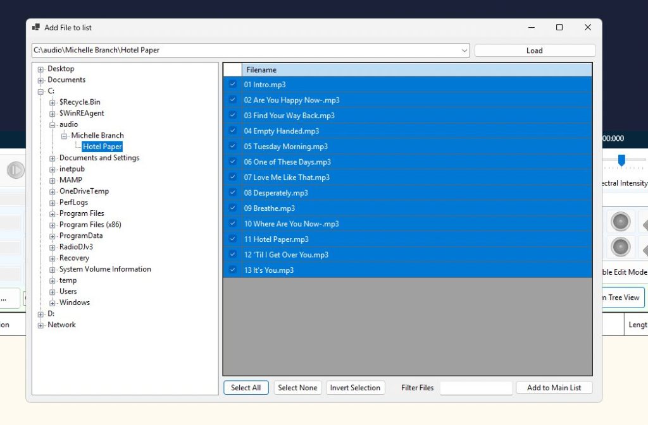Image resolution: width=648 pixels, height=425 pixels.
Task: Click the filename 09 Breathe.mp3
Action: coord(270,208)
